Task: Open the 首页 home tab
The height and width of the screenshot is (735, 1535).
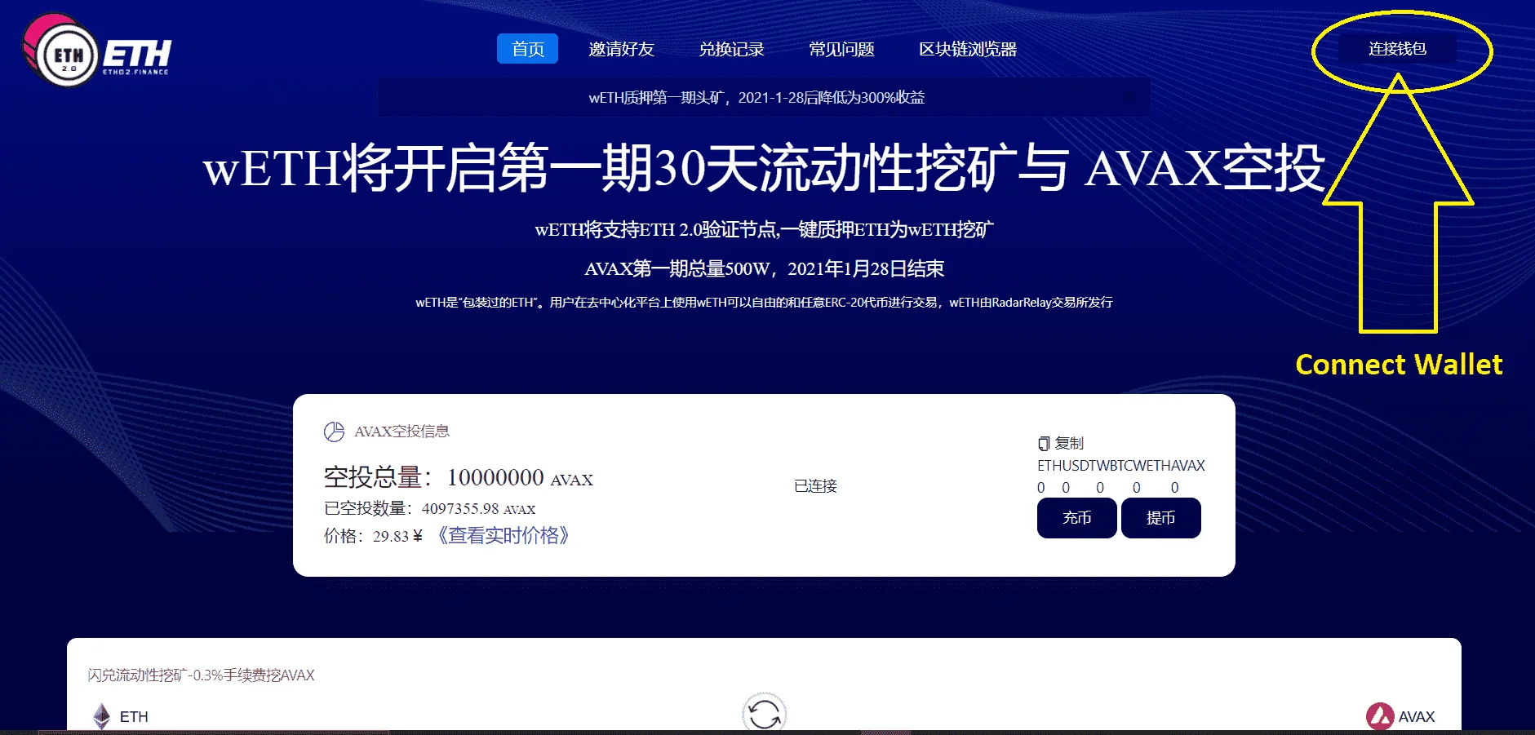Action: 527,49
